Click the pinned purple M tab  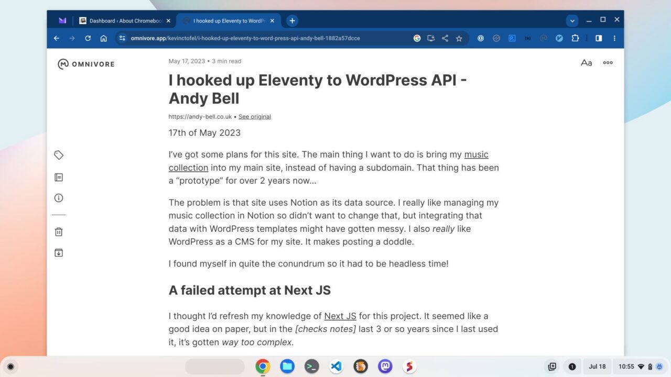coord(62,21)
